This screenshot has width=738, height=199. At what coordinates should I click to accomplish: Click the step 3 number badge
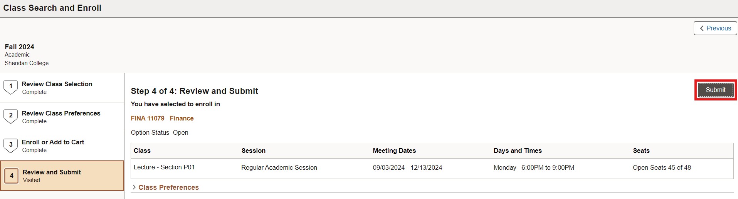point(11,145)
